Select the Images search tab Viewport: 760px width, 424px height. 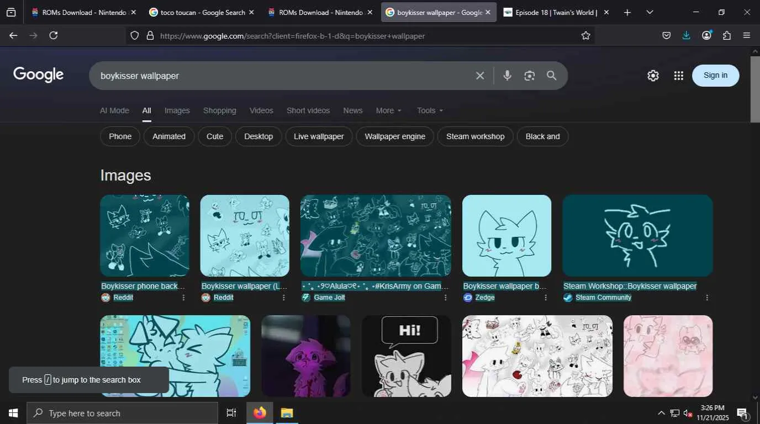177,110
